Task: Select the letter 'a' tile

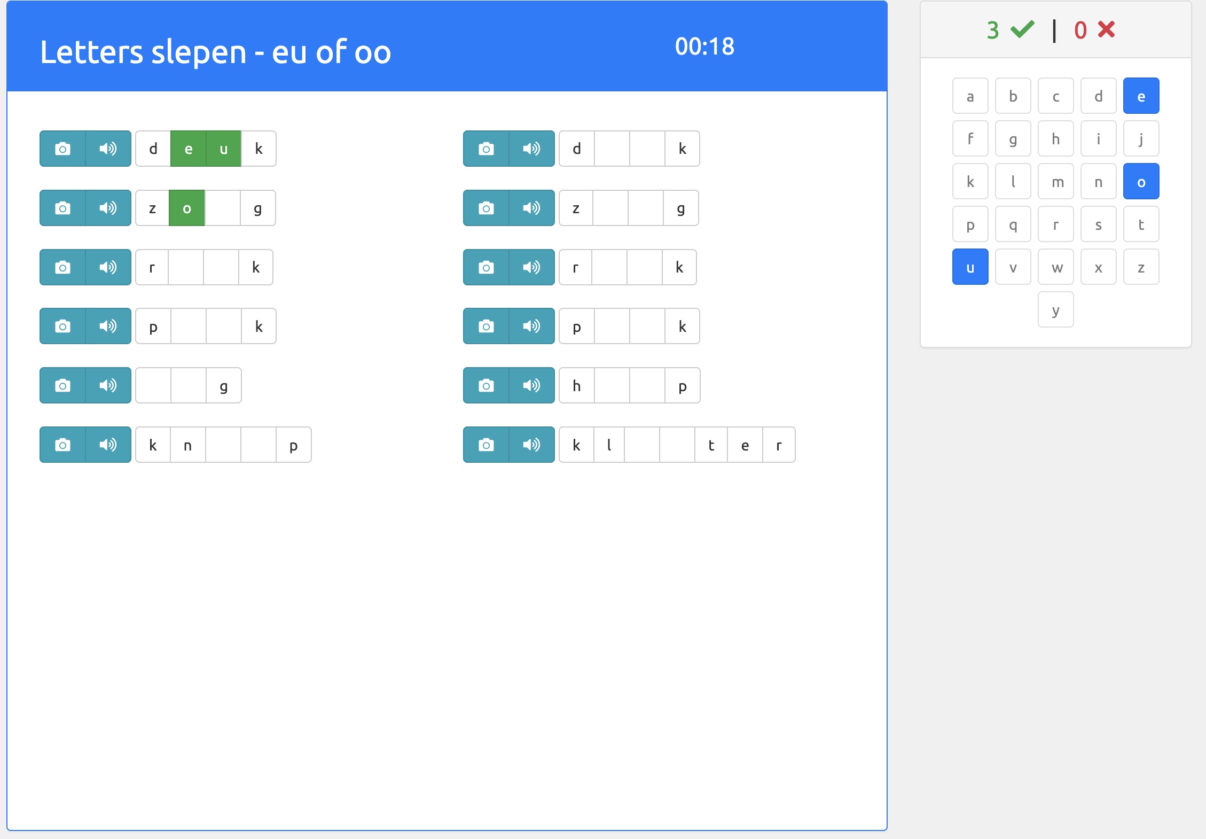Action: coord(970,96)
